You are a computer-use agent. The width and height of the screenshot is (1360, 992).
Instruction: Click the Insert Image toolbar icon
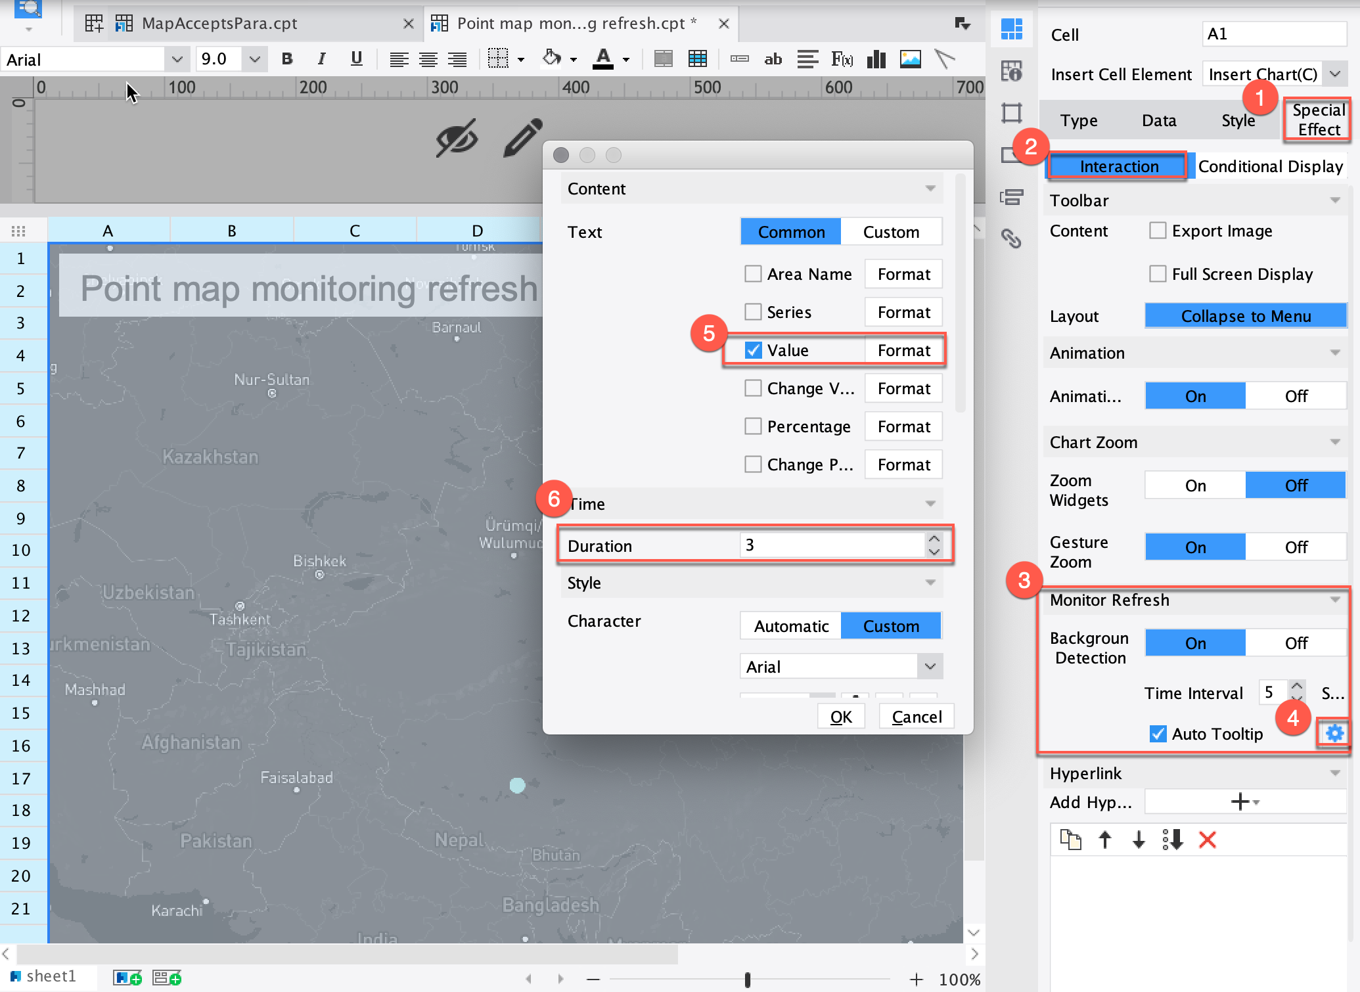(x=910, y=59)
